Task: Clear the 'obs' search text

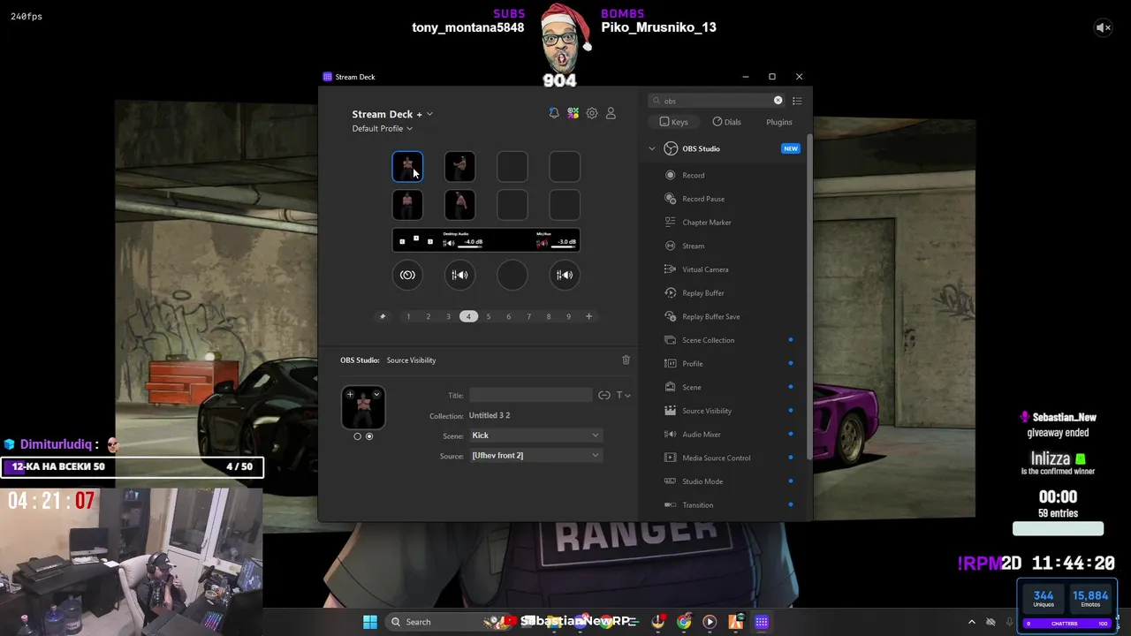Action: [778, 101]
